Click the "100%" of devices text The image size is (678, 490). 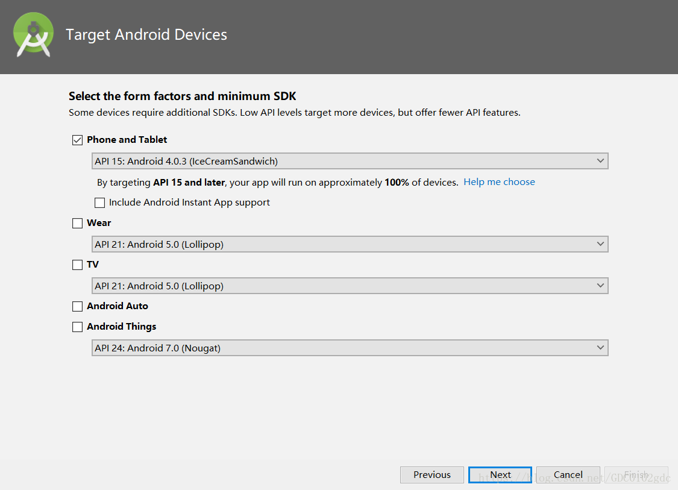click(397, 183)
